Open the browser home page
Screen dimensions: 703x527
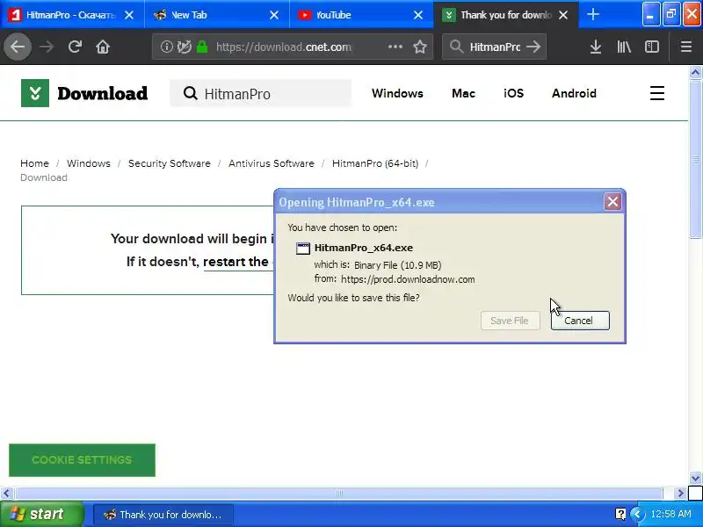click(x=103, y=47)
